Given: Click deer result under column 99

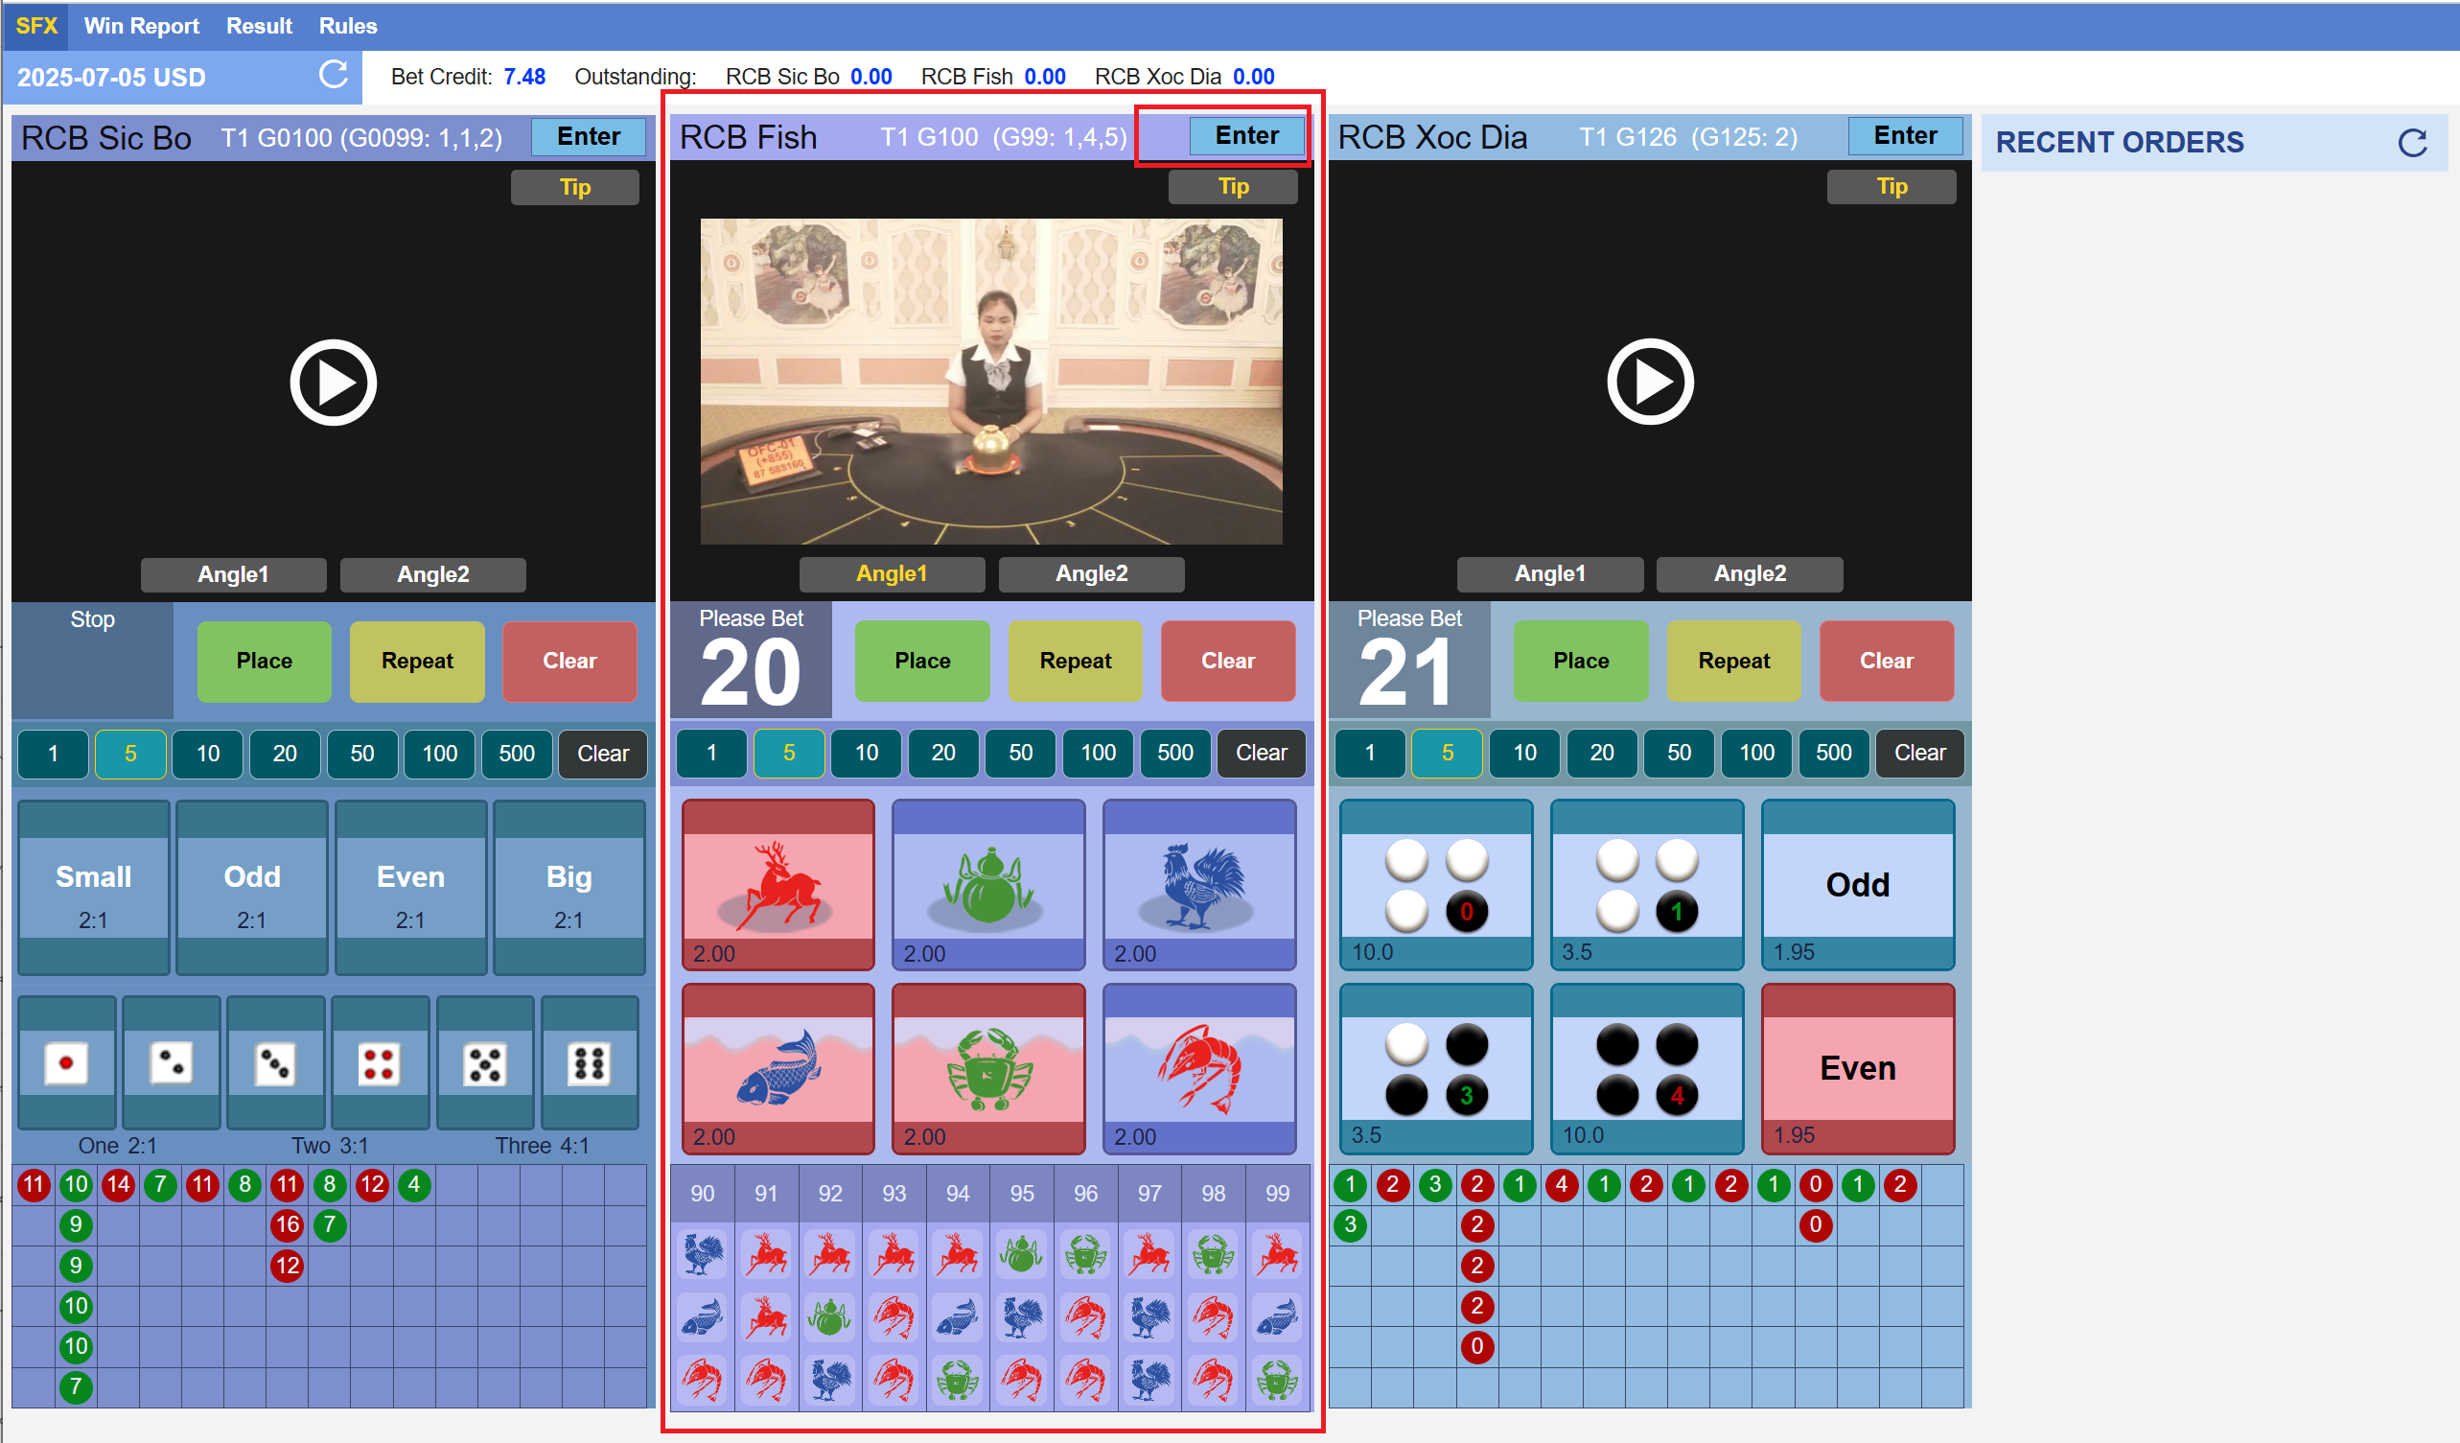Looking at the screenshot, I should coord(1277,1254).
